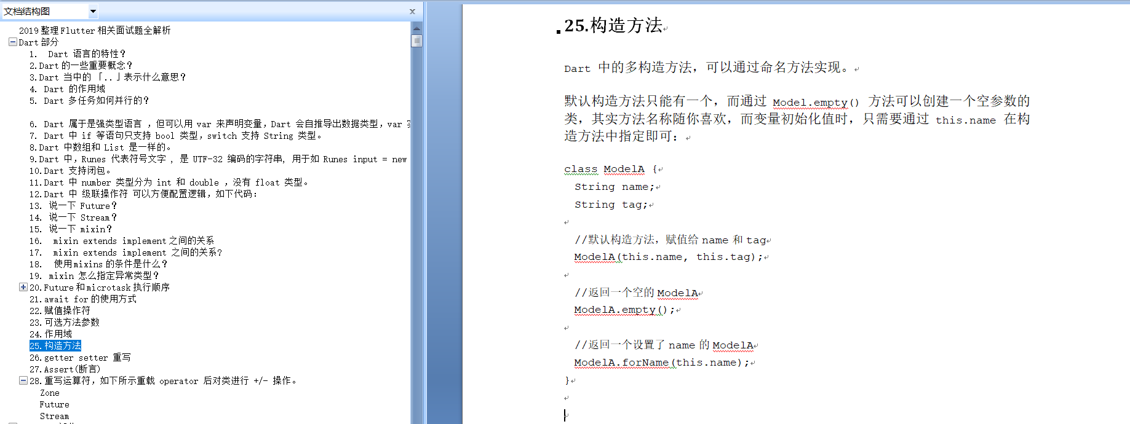Collapse item 28 重写运算符 node

pyautogui.click(x=23, y=380)
